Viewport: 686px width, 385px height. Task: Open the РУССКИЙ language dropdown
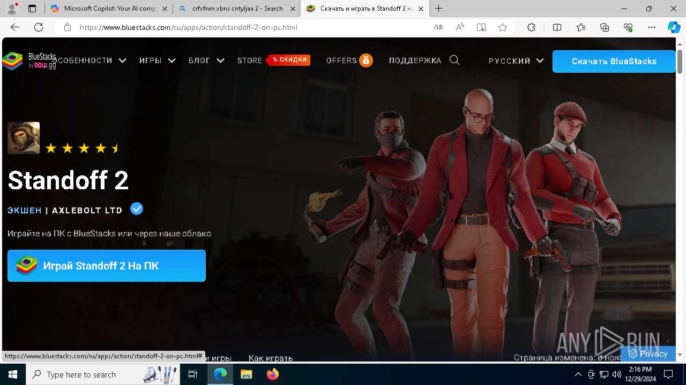pyautogui.click(x=516, y=61)
